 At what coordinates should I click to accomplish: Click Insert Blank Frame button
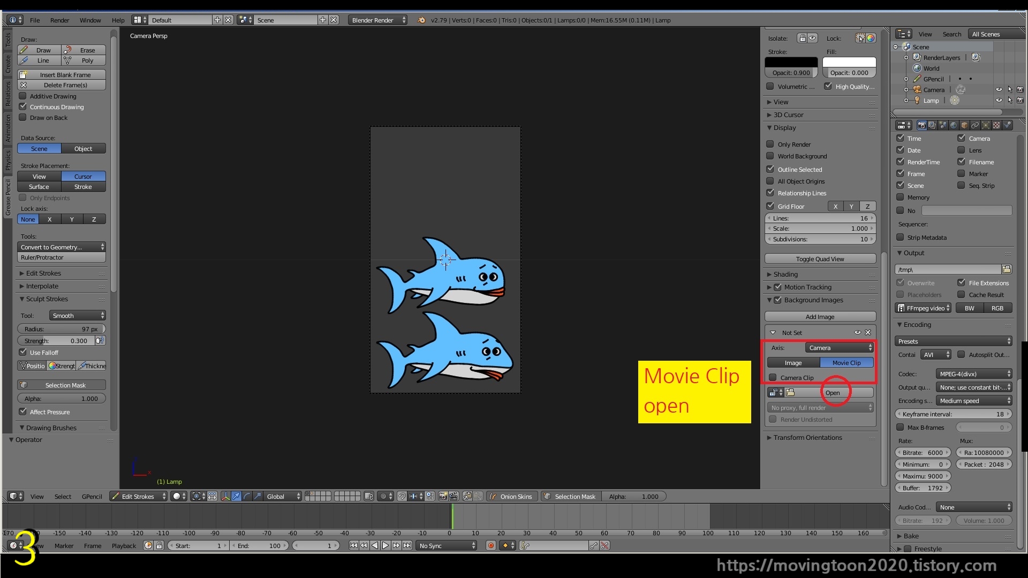[62, 74]
